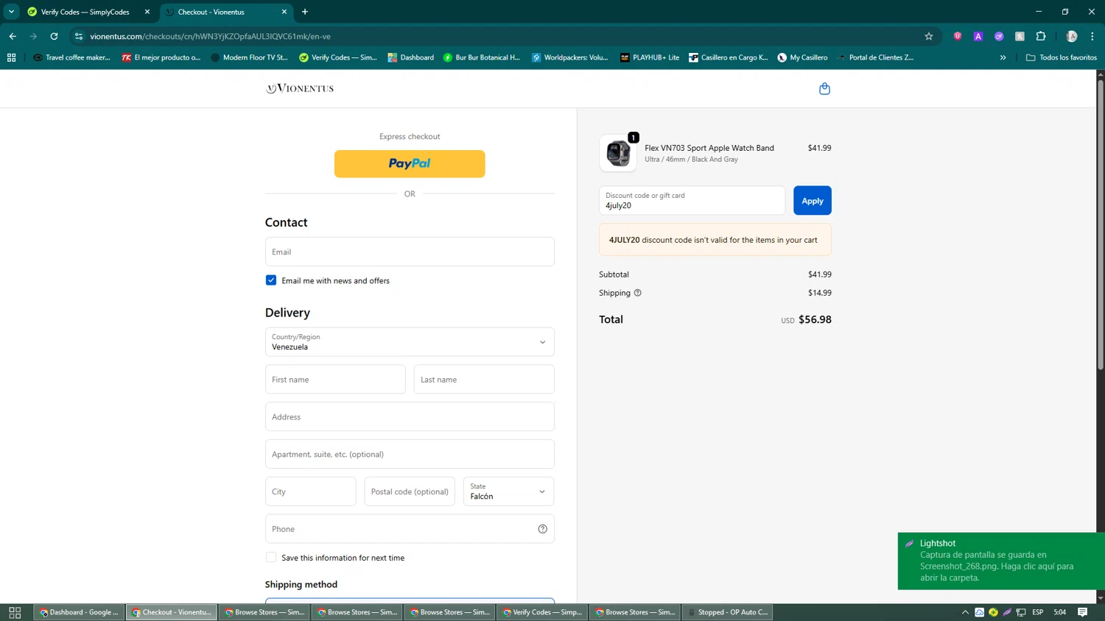
Task: Open the Chrome extensions puzzle icon
Action: tap(1041, 36)
